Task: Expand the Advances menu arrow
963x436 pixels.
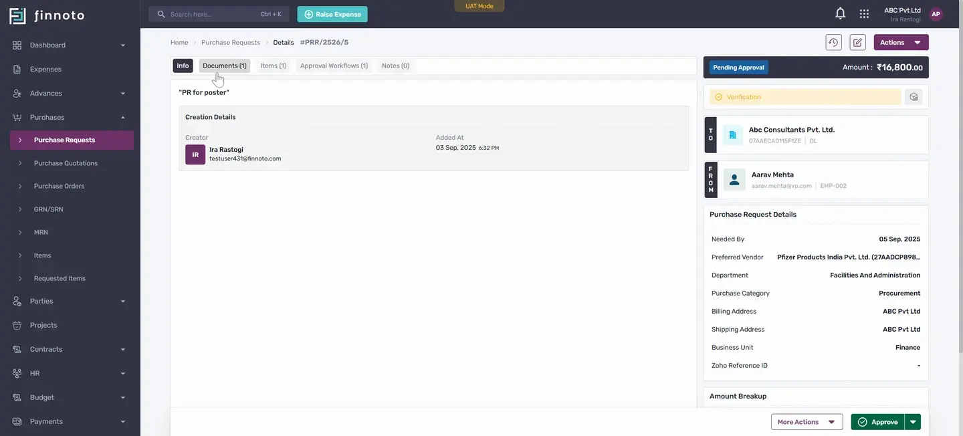Action: (x=122, y=93)
